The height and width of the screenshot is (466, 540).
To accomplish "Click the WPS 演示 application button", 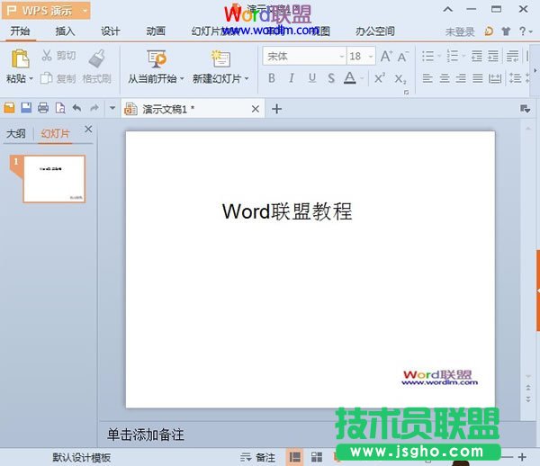I will (46, 10).
